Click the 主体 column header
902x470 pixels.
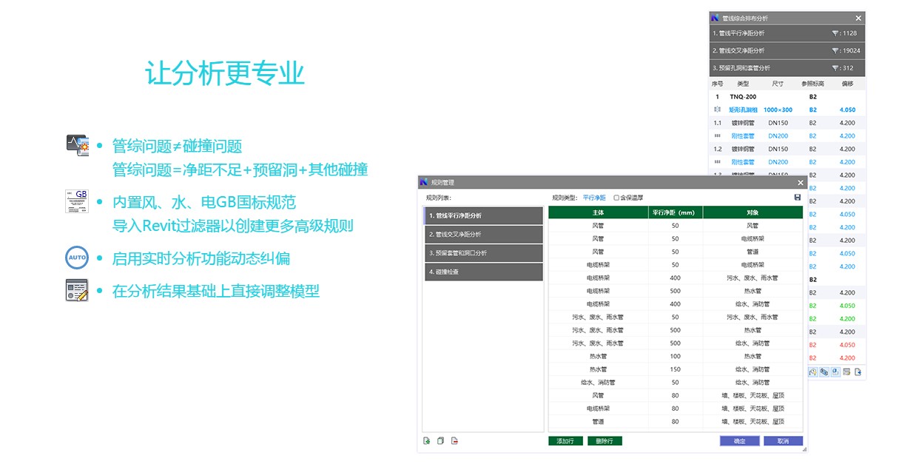click(598, 213)
